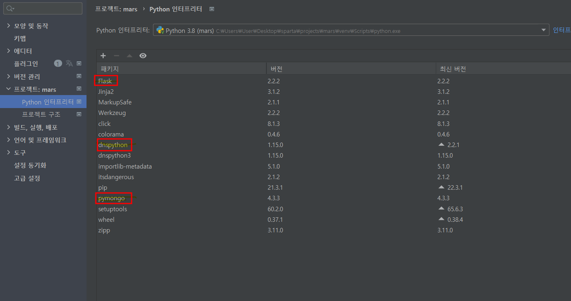Click the translate icon in the 플러그인 row
The image size is (571, 301).
tap(69, 63)
